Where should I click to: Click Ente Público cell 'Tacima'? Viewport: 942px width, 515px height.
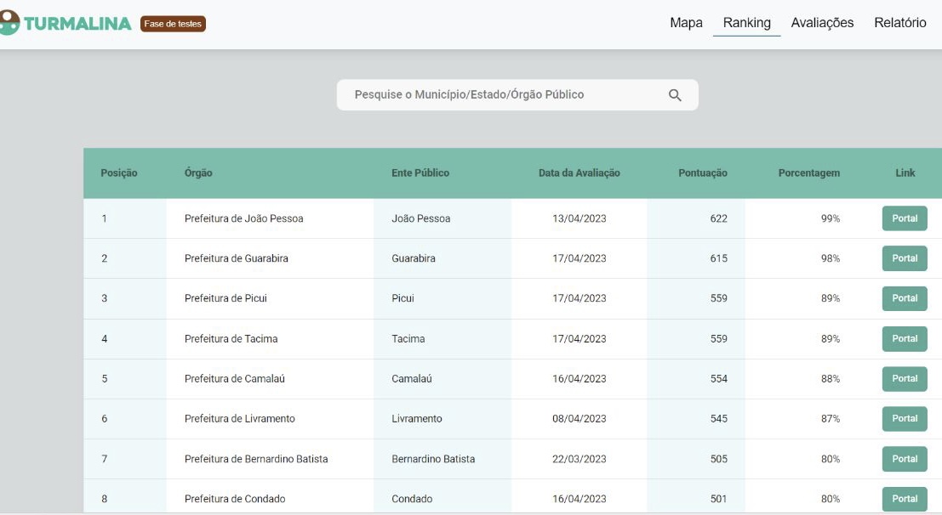408,338
